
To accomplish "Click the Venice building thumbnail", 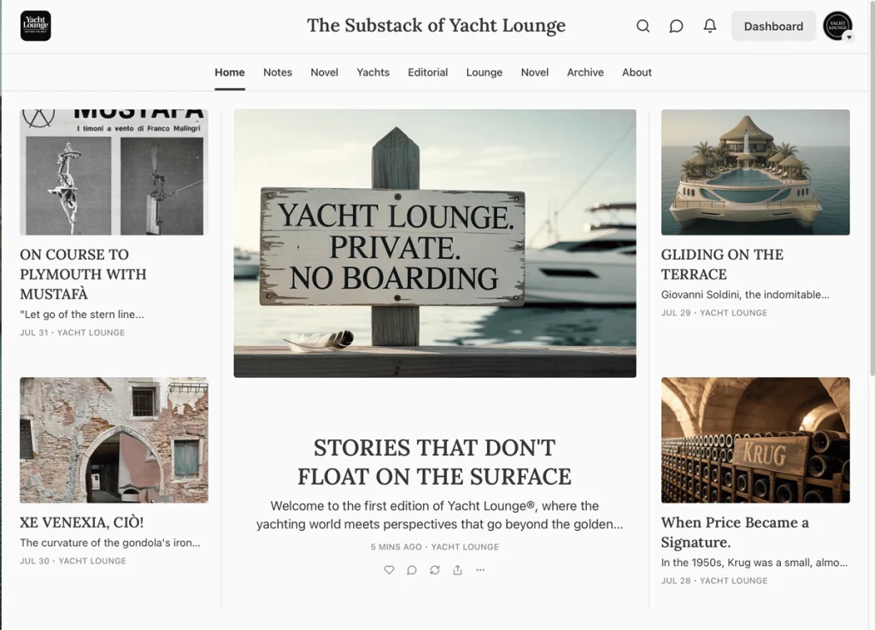I will click(x=114, y=440).
